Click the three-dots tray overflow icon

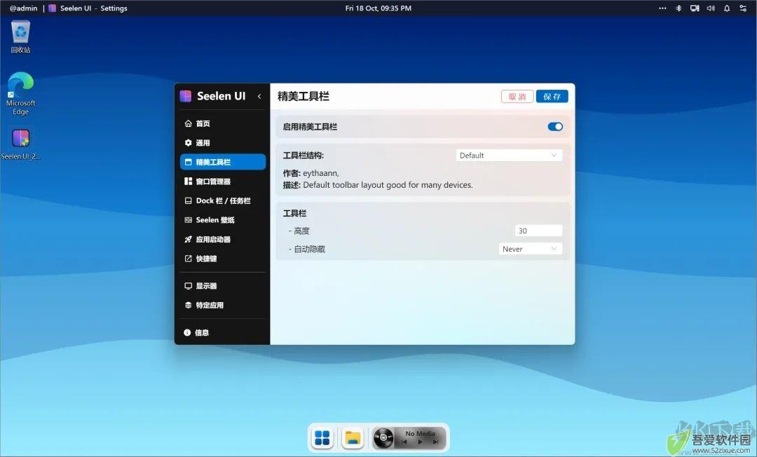click(x=662, y=8)
